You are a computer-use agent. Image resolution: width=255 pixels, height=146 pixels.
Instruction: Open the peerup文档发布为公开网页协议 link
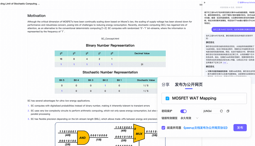pyautogui.click(x=205, y=128)
